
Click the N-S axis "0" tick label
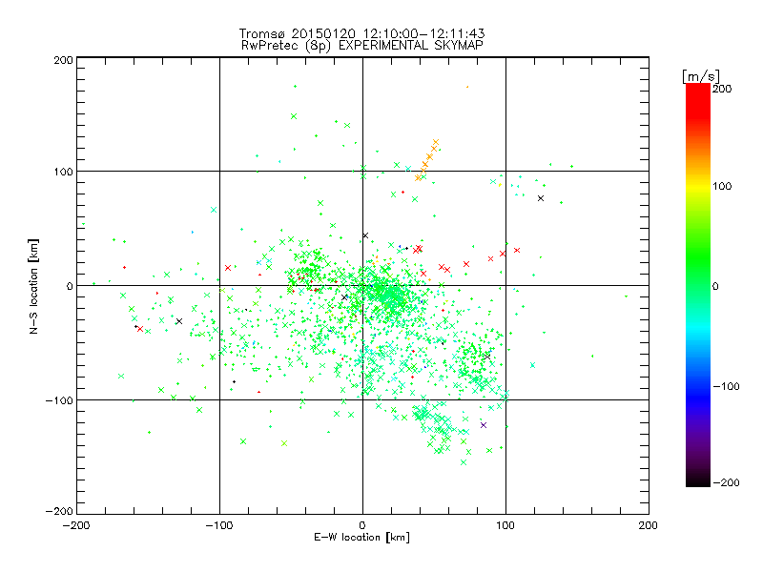pos(70,286)
